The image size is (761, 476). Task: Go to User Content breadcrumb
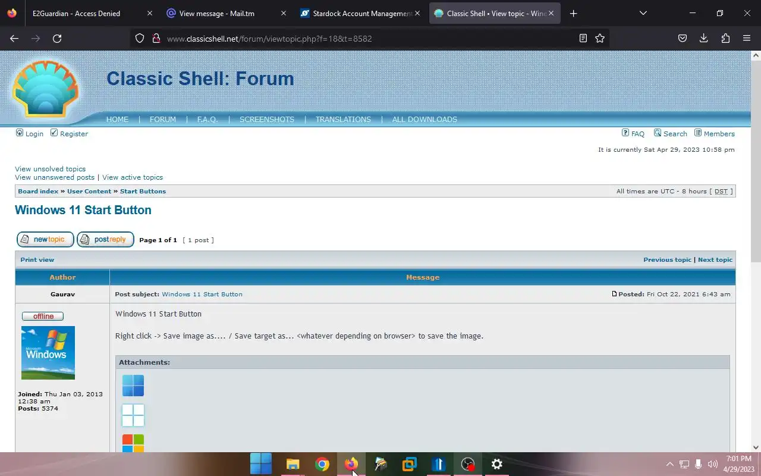click(89, 191)
